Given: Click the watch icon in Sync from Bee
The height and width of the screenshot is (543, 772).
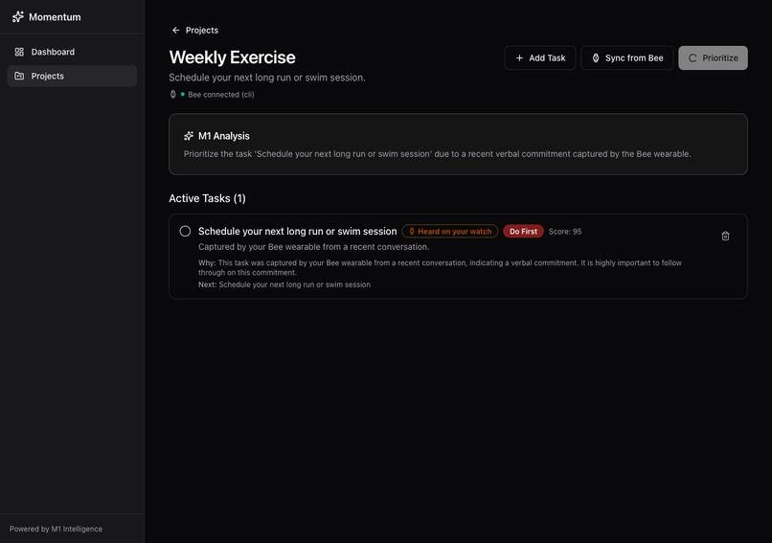Looking at the screenshot, I should [x=596, y=58].
